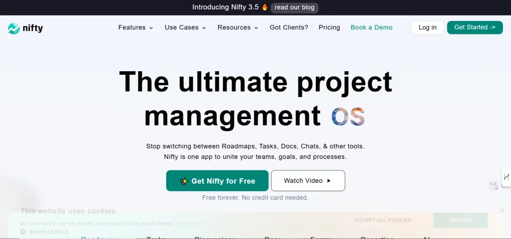Click the Nifty logo icon
This screenshot has height=239, width=511.
[13, 28]
